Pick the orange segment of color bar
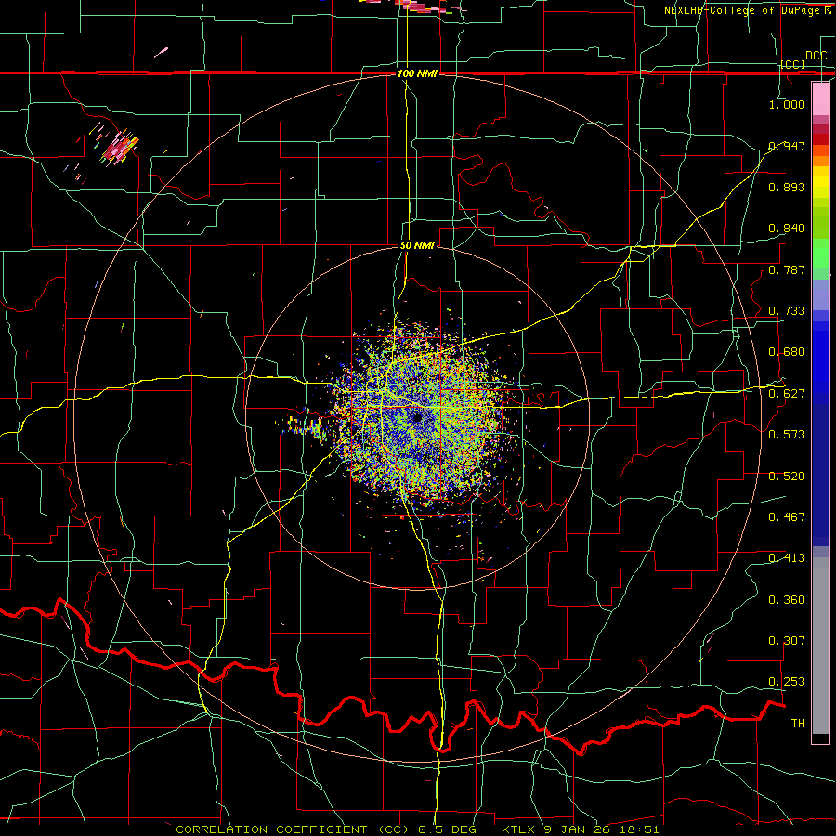The height and width of the screenshot is (836, 836). (820, 161)
